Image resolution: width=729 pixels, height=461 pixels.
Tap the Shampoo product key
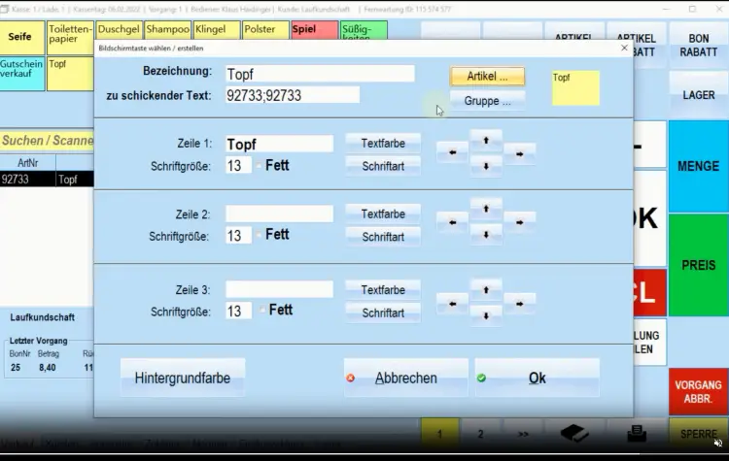(x=167, y=29)
